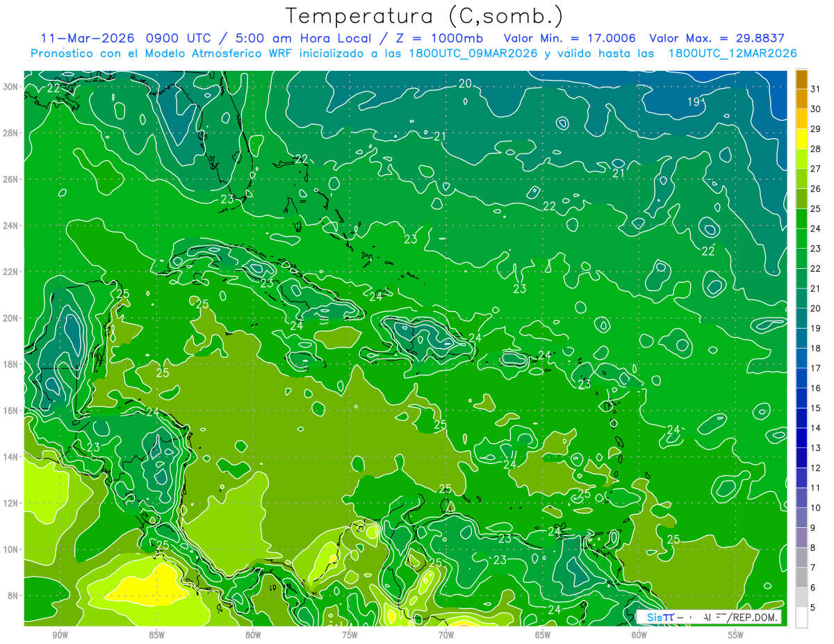The width and height of the screenshot is (834, 644).
Task: Click latitude axis label '16N'
Action: [x=11, y=411]
